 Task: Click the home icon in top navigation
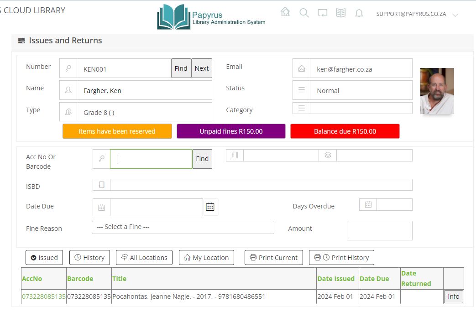coord(286,12)
